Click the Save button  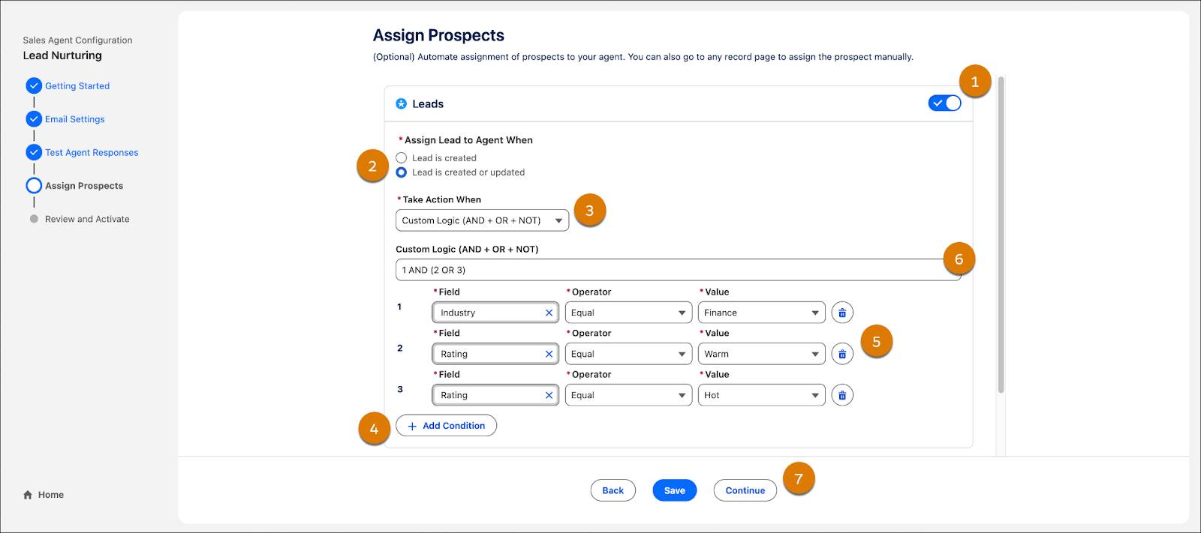[x=675, y=490]
